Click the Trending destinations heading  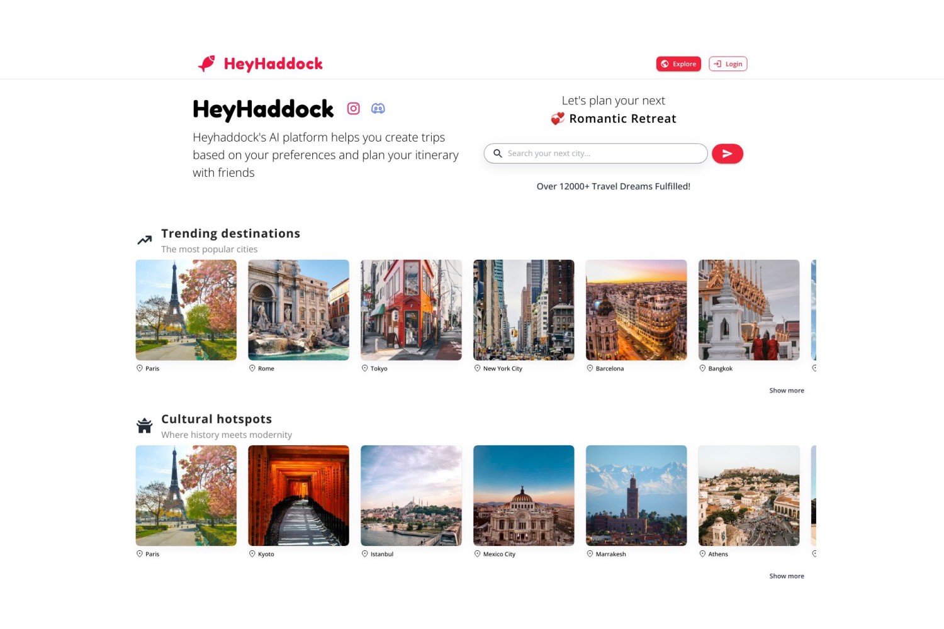point(231,233)
